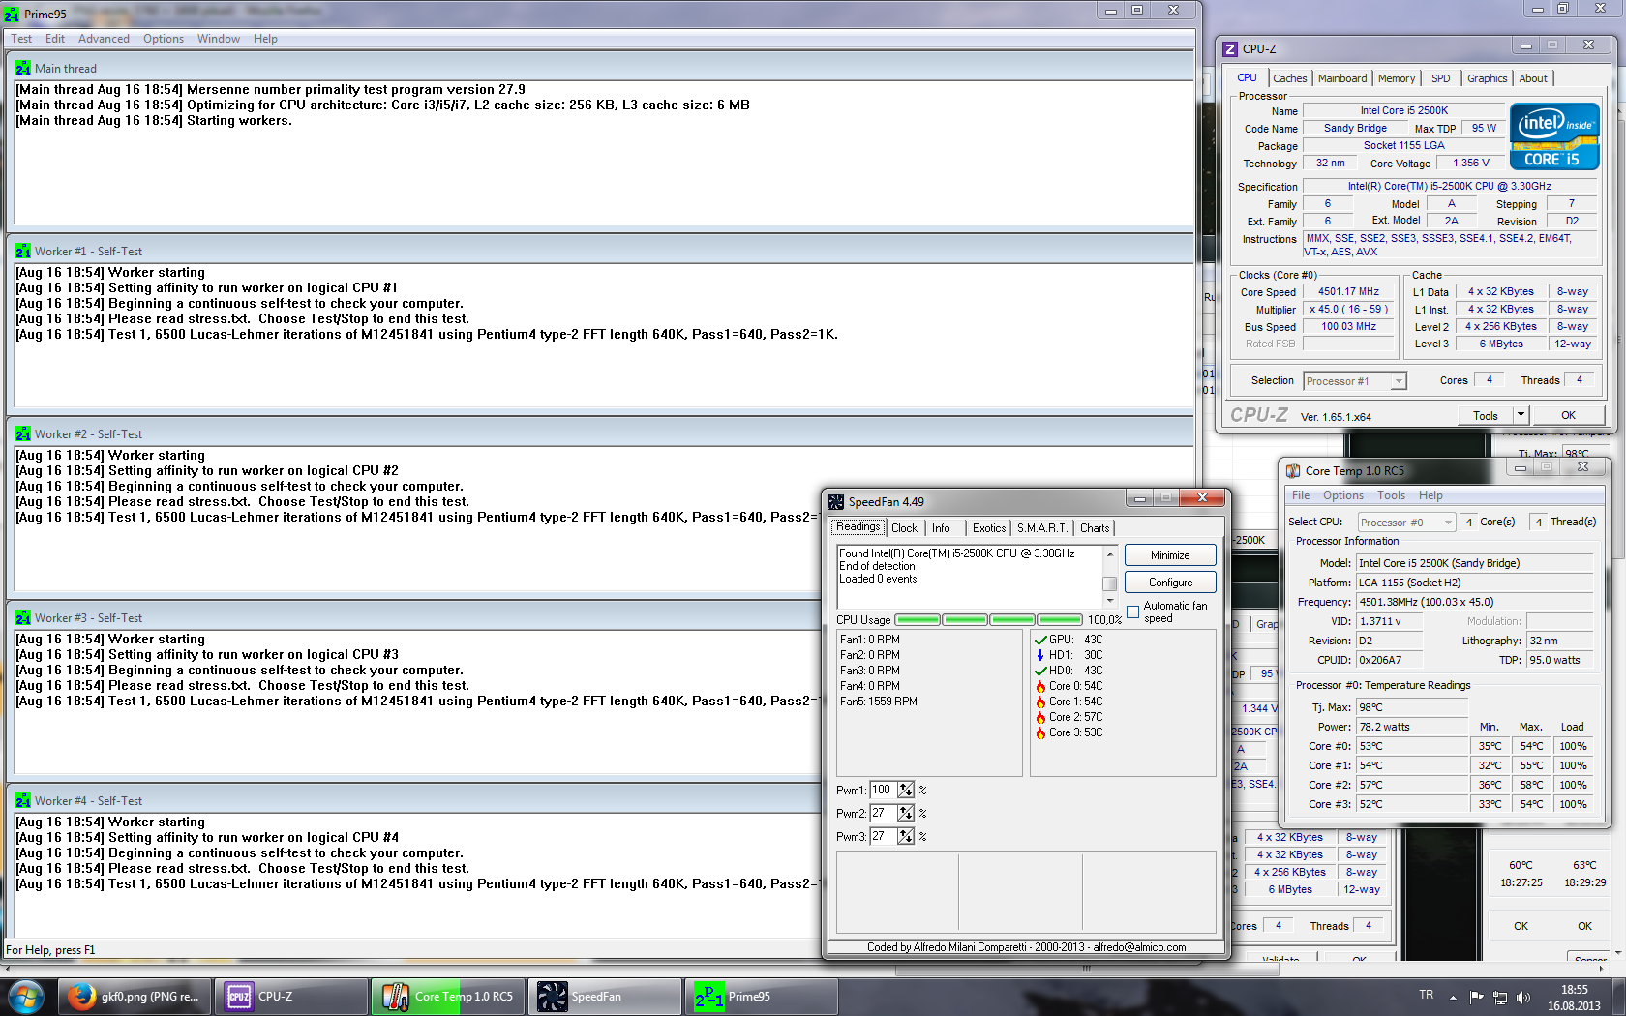
Task: Click the Pwm1 value field in SpeedFan
Action: click(x=883, y=791)
